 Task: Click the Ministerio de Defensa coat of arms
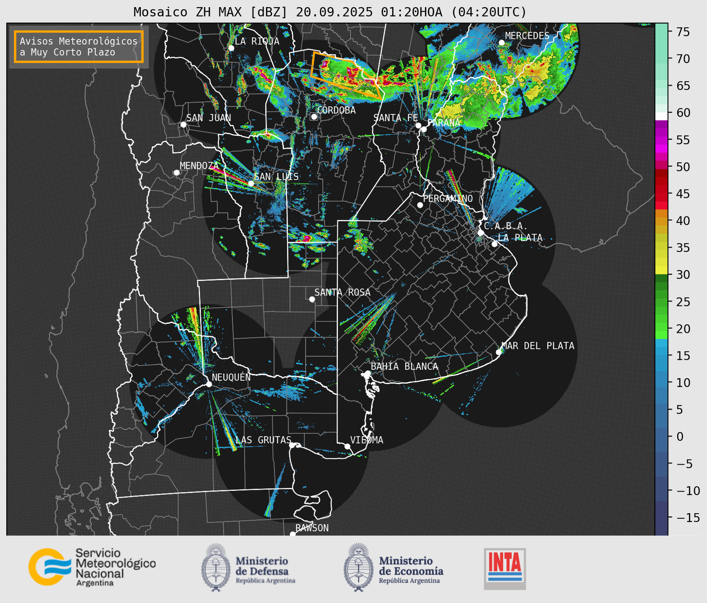[216, 567]
